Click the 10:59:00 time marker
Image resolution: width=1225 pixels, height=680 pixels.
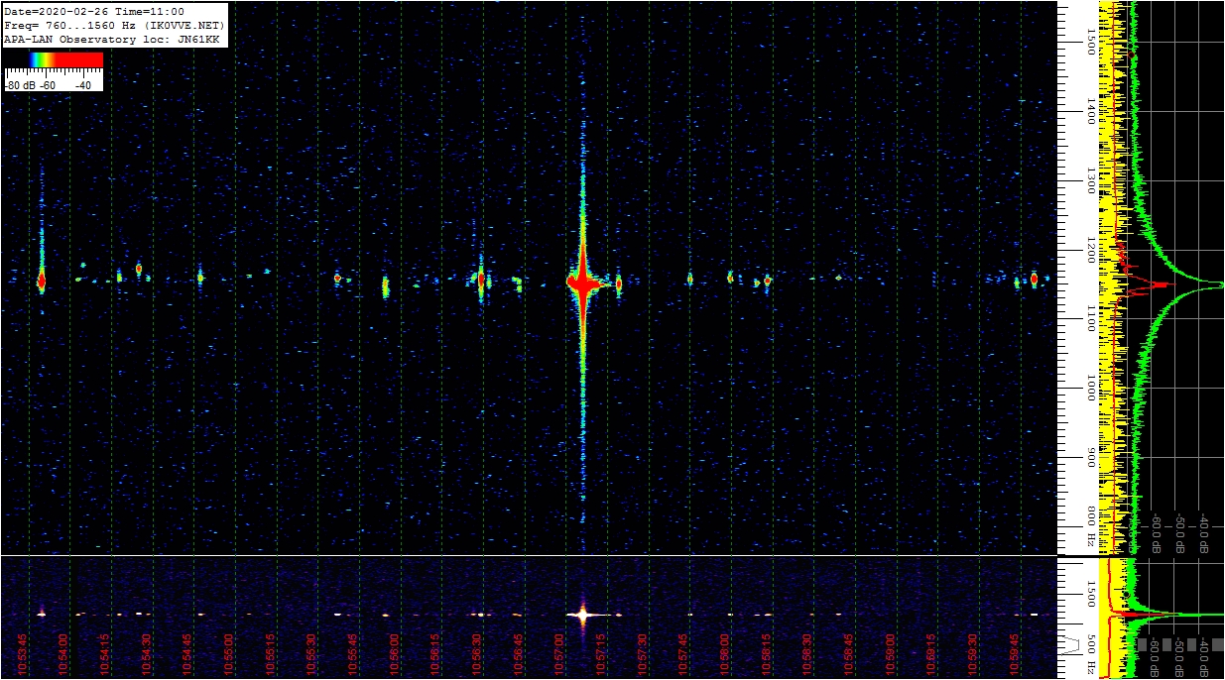click(x=892, y=654)
